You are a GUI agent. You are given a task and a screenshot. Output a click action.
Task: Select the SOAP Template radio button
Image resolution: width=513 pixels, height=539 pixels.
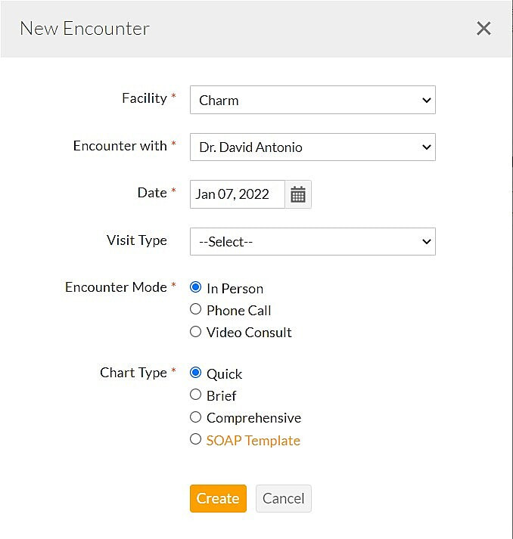(x=196, y=439)
